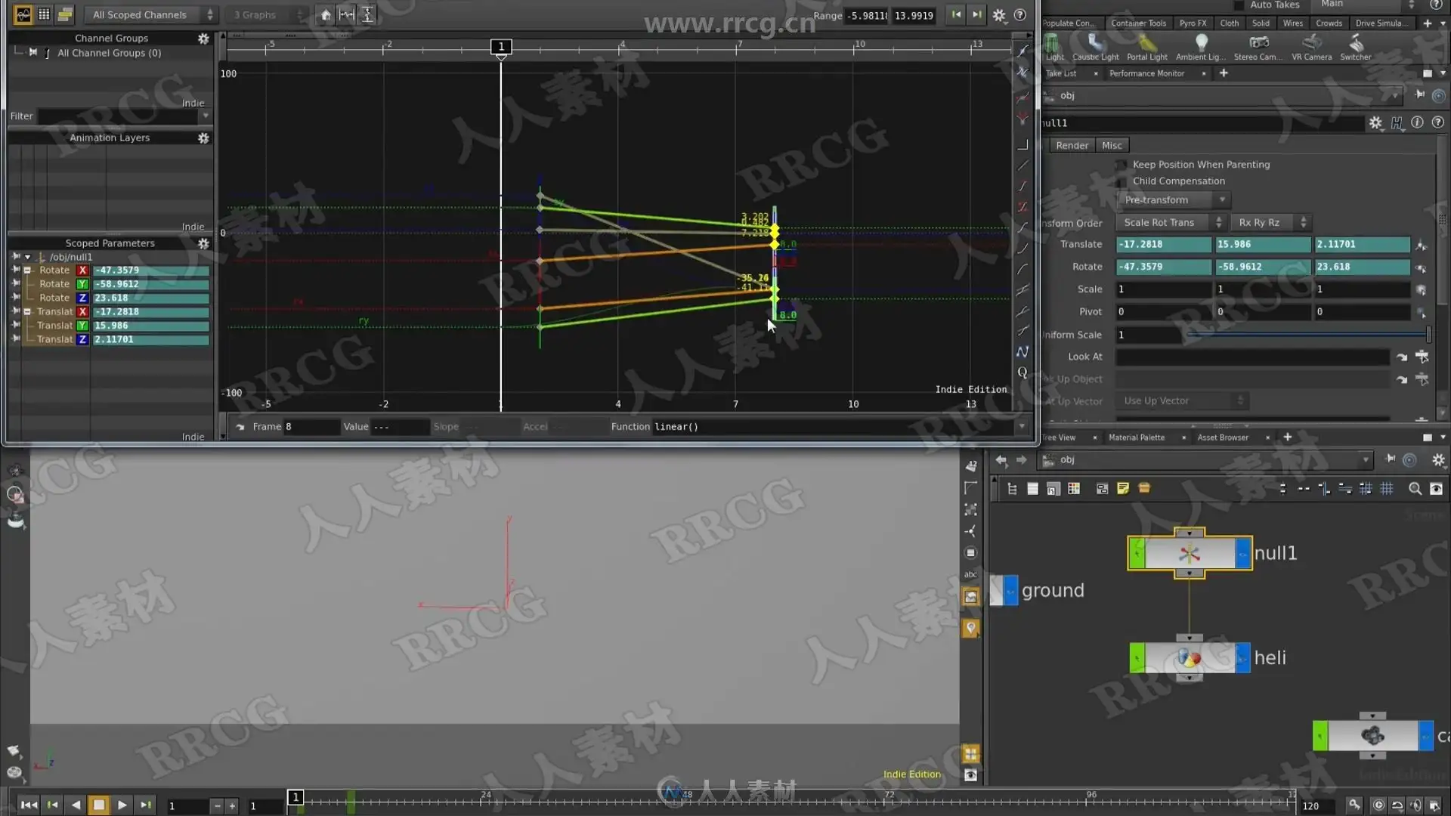Open All Scoped Channels dropdown
The image size is (1451, 816).
(151, 15)
